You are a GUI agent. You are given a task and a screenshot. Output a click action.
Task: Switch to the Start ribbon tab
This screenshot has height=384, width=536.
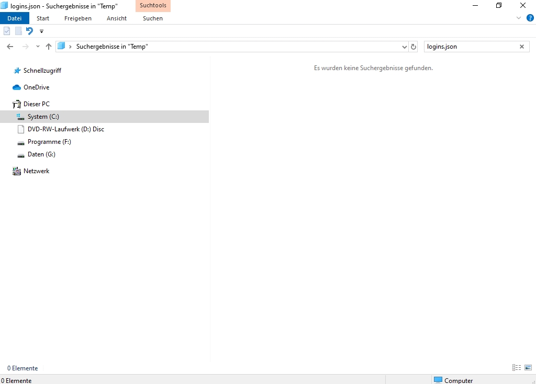[43, 18]
